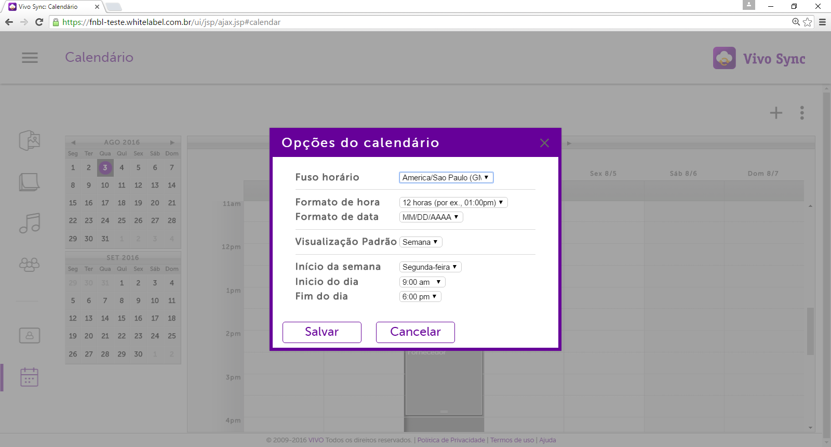Viewport: 831px width, 447px height.
Task: Click the page vertical scrollbar
Action: [x=826, y=265]
